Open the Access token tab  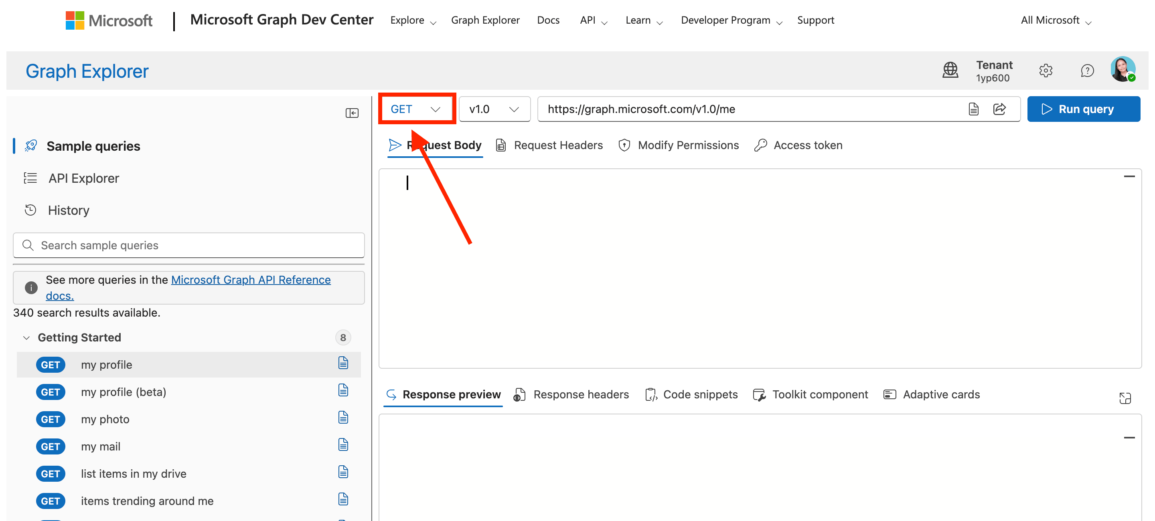click(x=798, y=145)
